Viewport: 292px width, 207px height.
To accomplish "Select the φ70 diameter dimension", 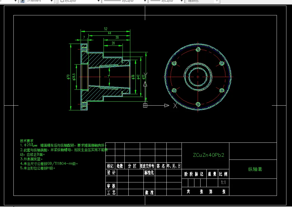I will click(x=68, y=77).
